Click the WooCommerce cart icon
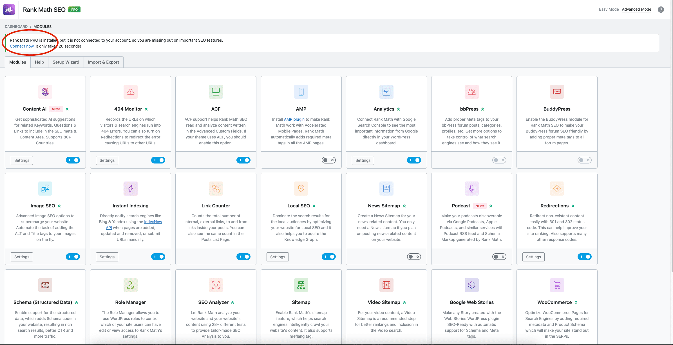This screenshot has height=345, width=673. coord(557,285)
